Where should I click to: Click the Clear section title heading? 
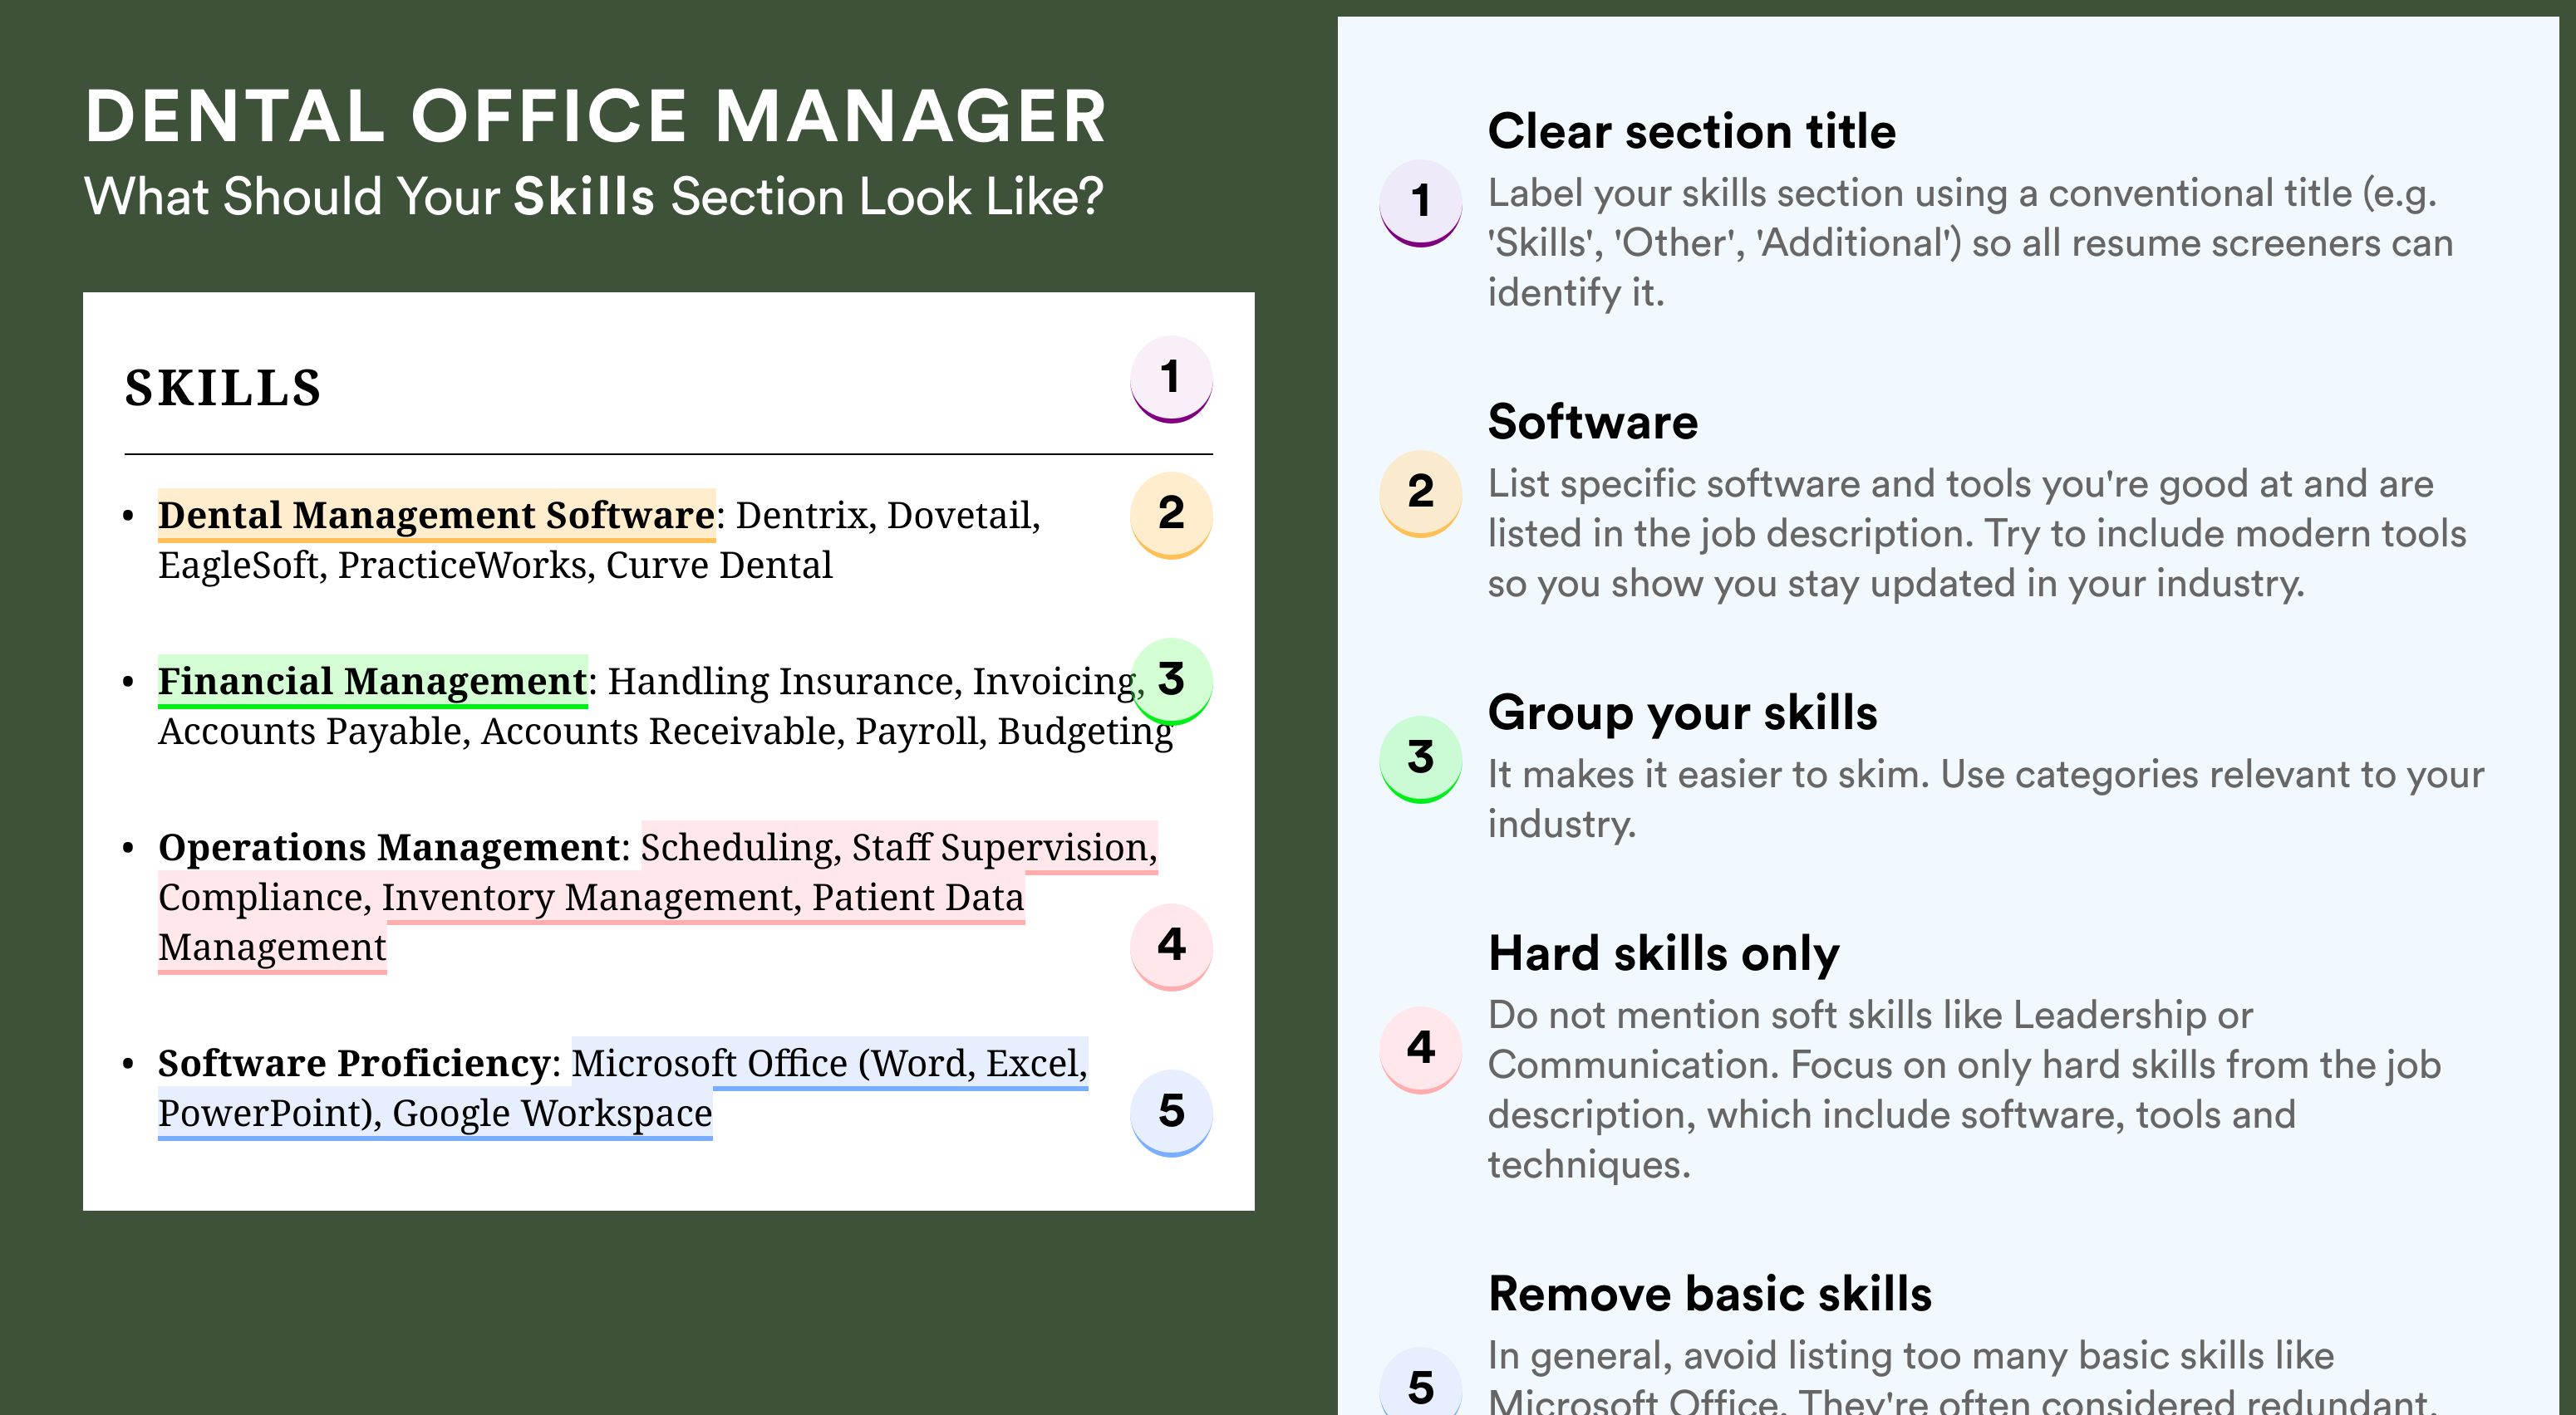click(1691, 131)
